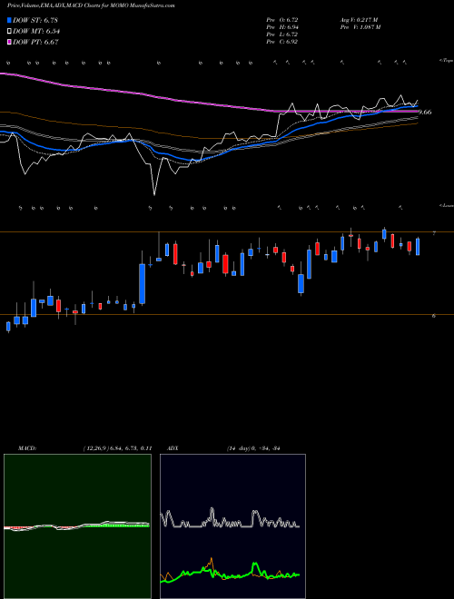Click the MACD parameters '(12,26,9) 6.84, 6.73, 0.11'
This screenshot has width=454, height=599.
tap(117, 448)
